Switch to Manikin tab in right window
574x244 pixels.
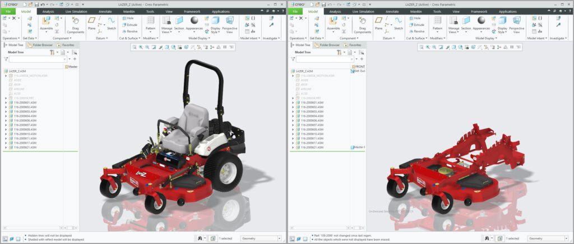(x=416, y=12)
